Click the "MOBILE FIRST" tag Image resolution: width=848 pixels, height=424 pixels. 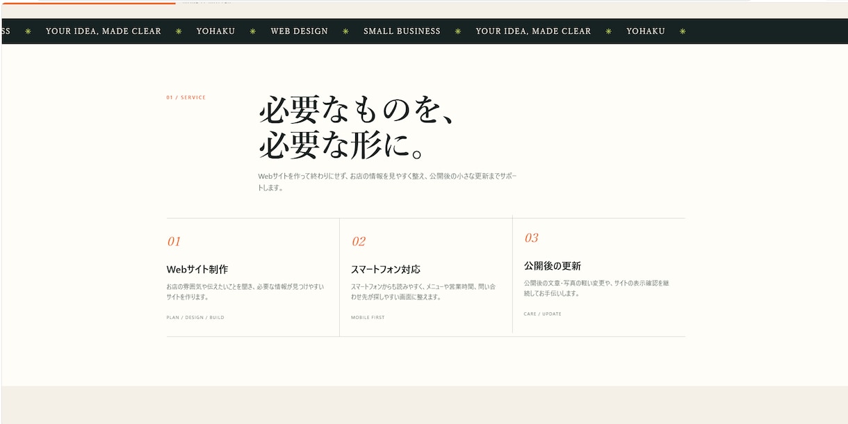point(368,318)
